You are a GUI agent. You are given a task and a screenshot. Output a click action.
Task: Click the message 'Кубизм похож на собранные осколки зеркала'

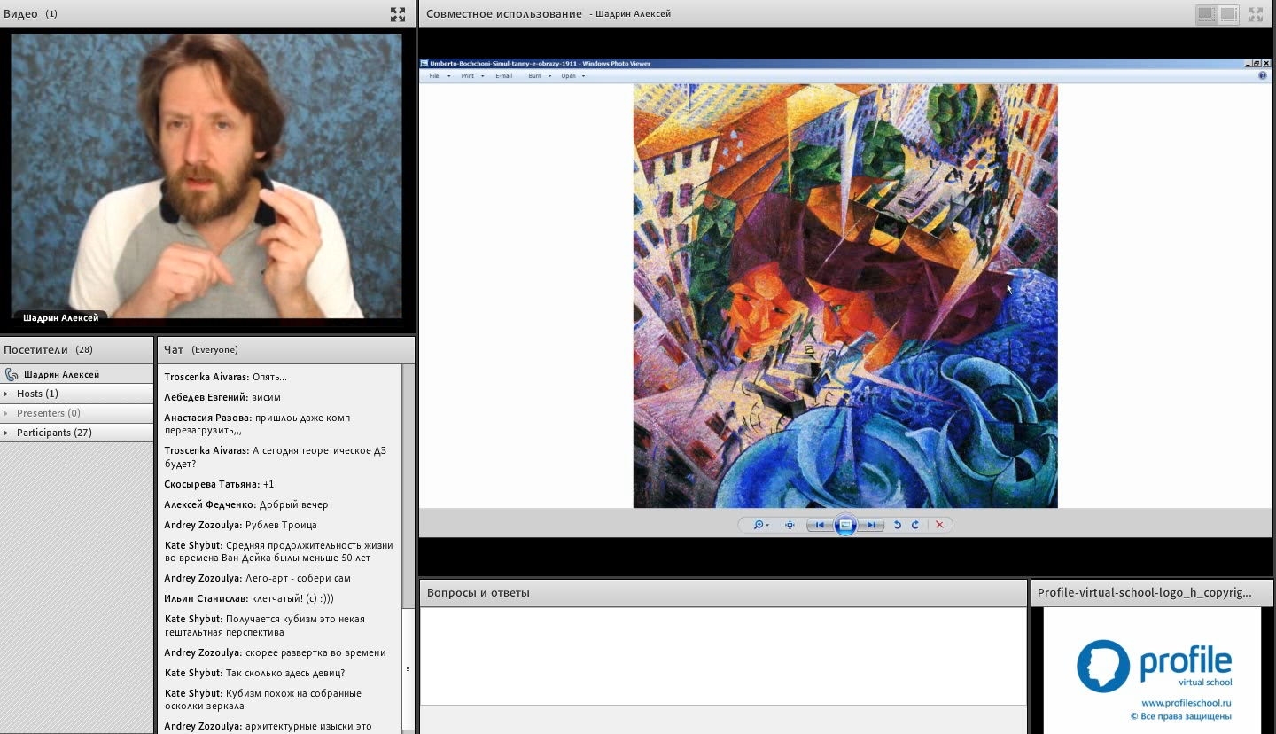click(x=262, y=699)
